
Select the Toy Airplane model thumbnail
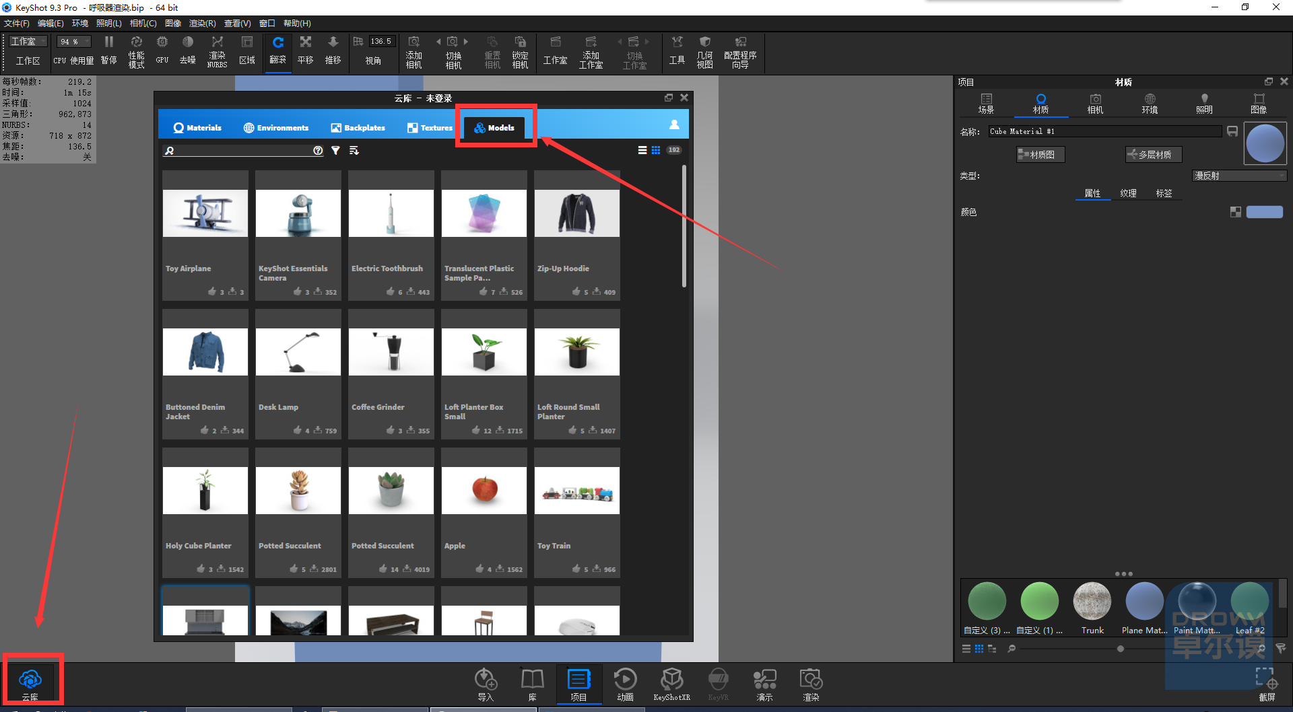pyautogui.click(x=205, y=213)
